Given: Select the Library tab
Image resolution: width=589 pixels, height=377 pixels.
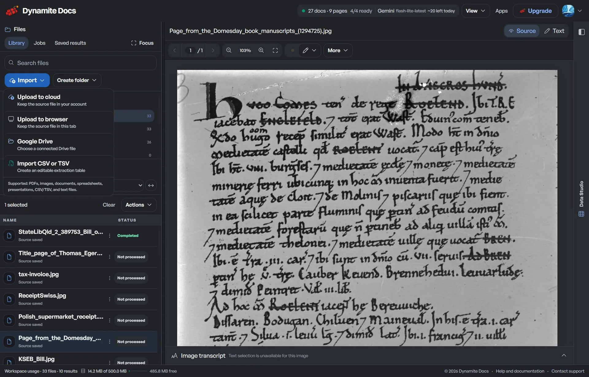Looking at the screenshot, I should click(x=16, y=43).
